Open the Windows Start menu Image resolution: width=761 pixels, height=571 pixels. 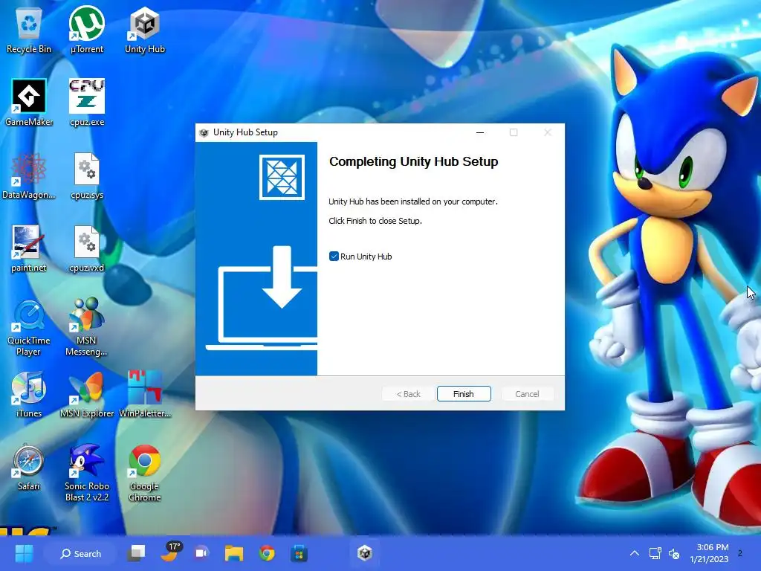[24, 553]
